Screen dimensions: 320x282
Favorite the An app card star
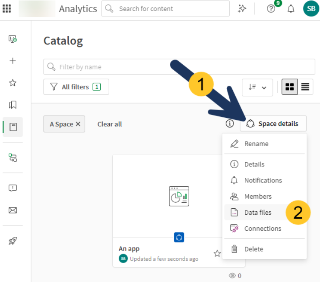coord(217,254)
